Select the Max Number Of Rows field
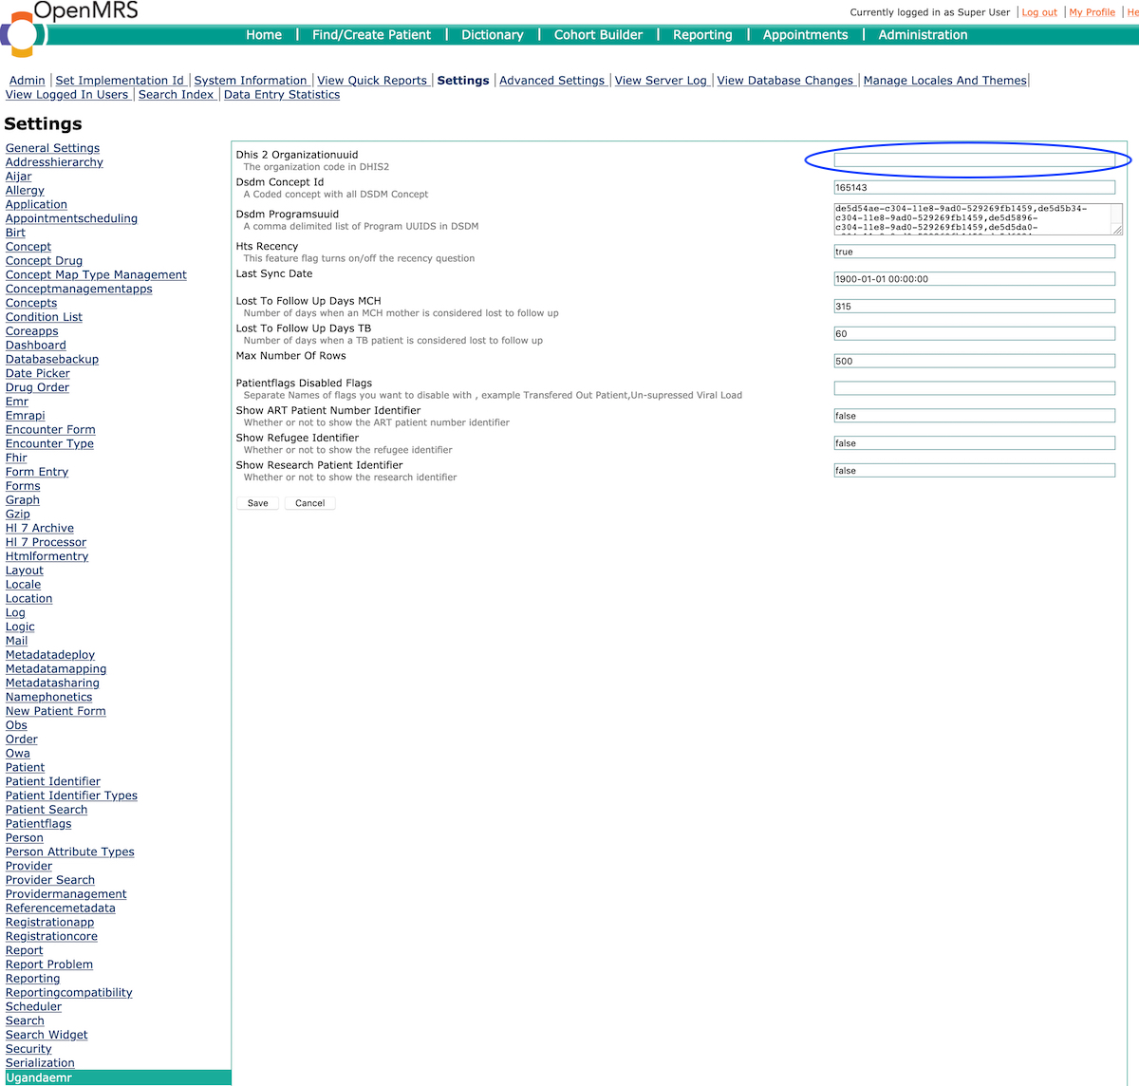 (974, 361)
